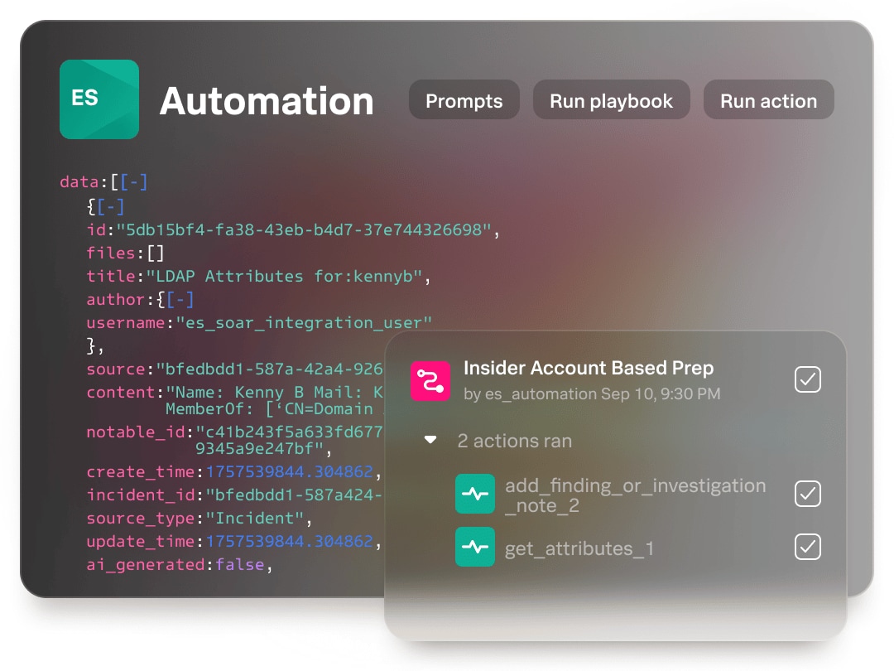Click the Run action button
Viewport: 894px width, 671px height.
768,100
